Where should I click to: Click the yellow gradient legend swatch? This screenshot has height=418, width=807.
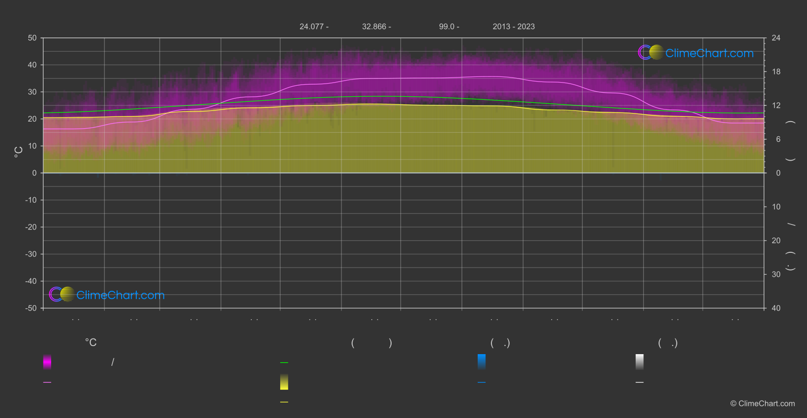[284, 382]
